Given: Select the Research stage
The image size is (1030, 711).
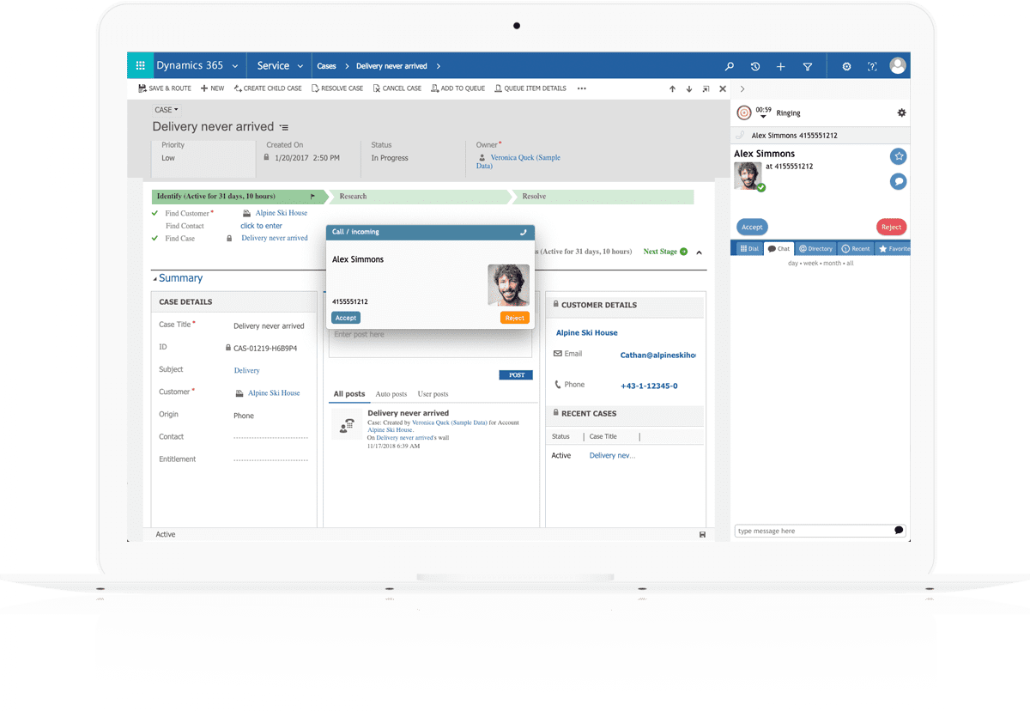Looking at the screenshot, I should click(353, 197).
